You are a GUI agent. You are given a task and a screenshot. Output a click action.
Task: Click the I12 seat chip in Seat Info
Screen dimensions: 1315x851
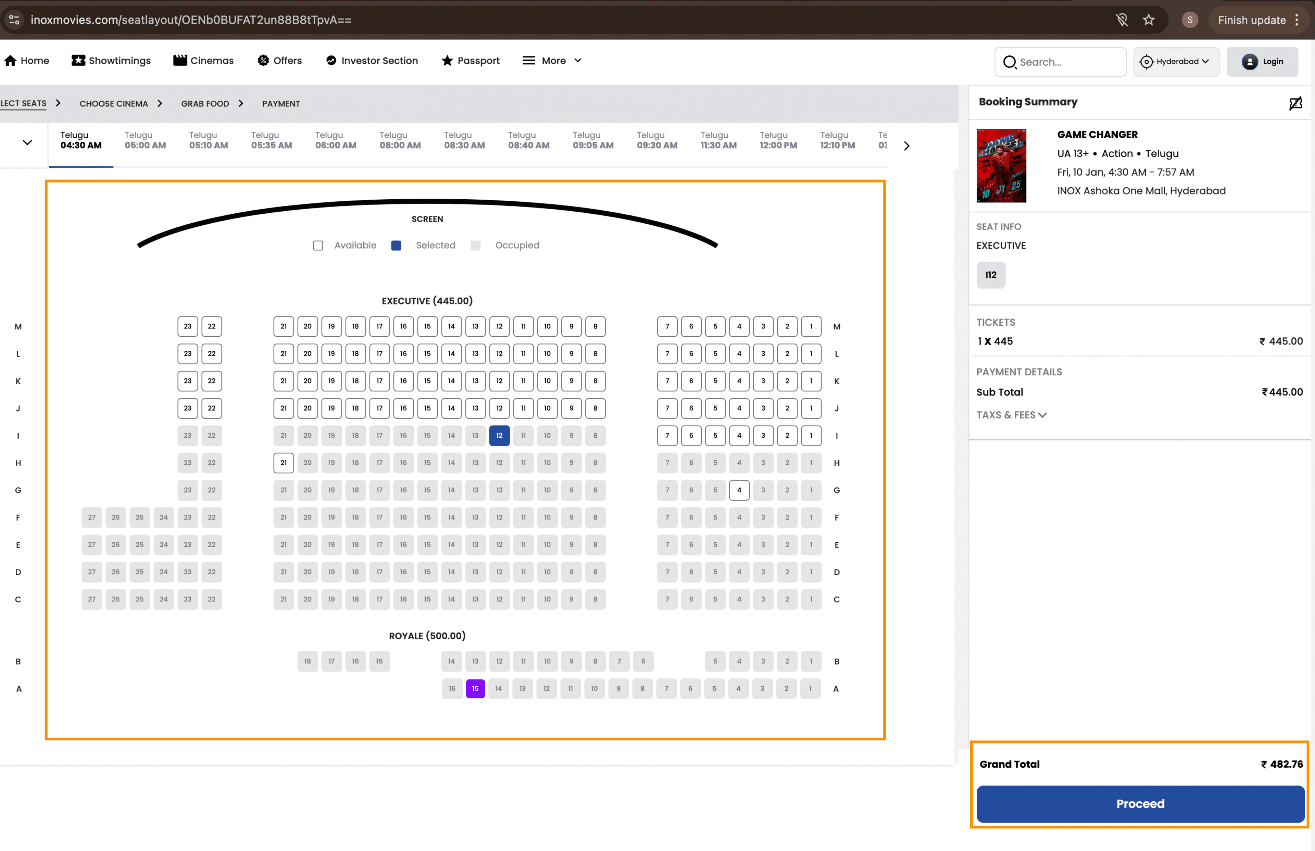point(991,275)
